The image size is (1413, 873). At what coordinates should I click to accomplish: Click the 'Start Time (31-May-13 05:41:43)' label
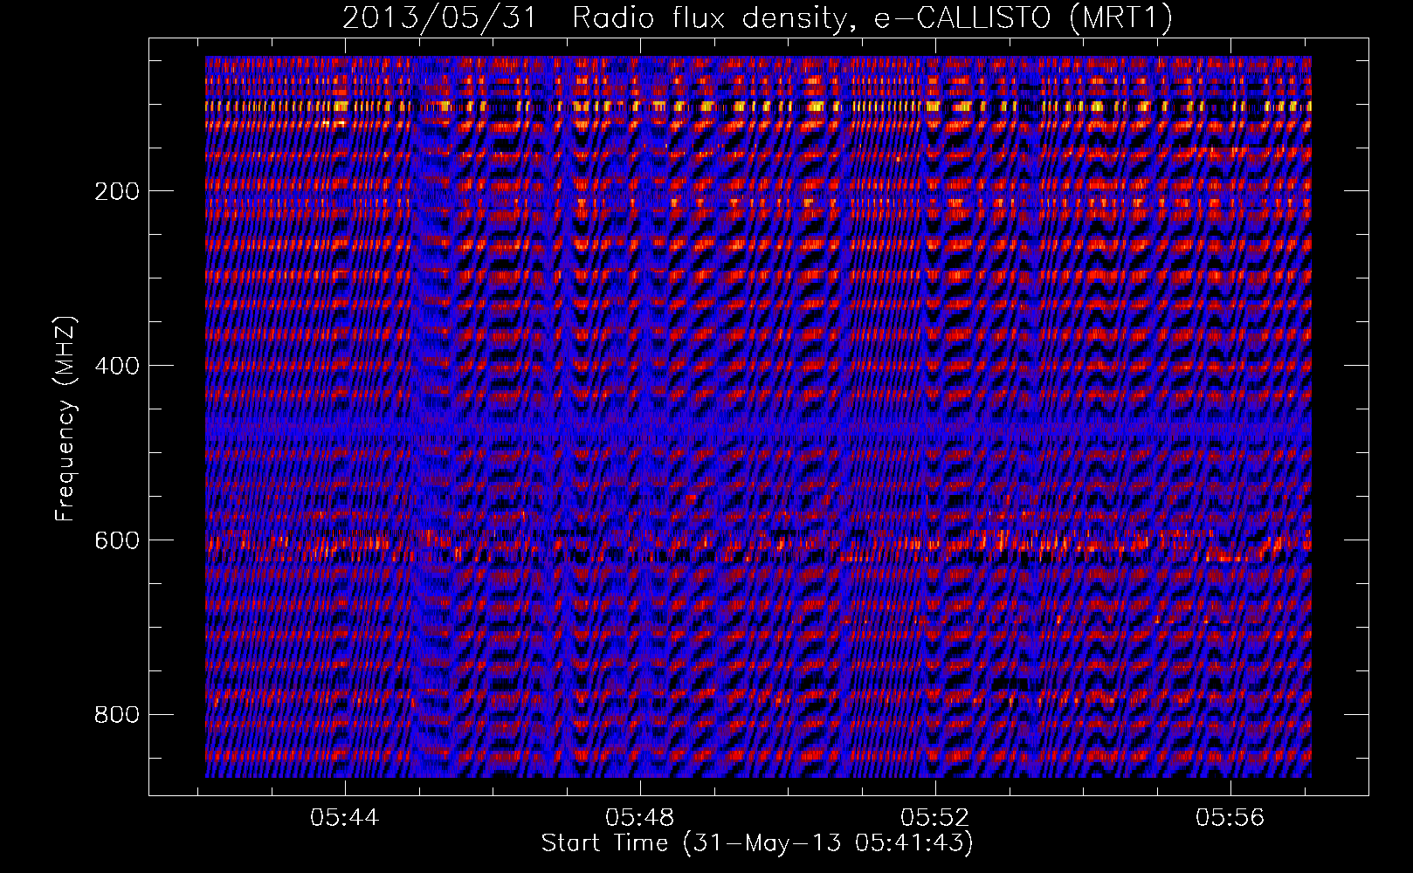(757, 843)
